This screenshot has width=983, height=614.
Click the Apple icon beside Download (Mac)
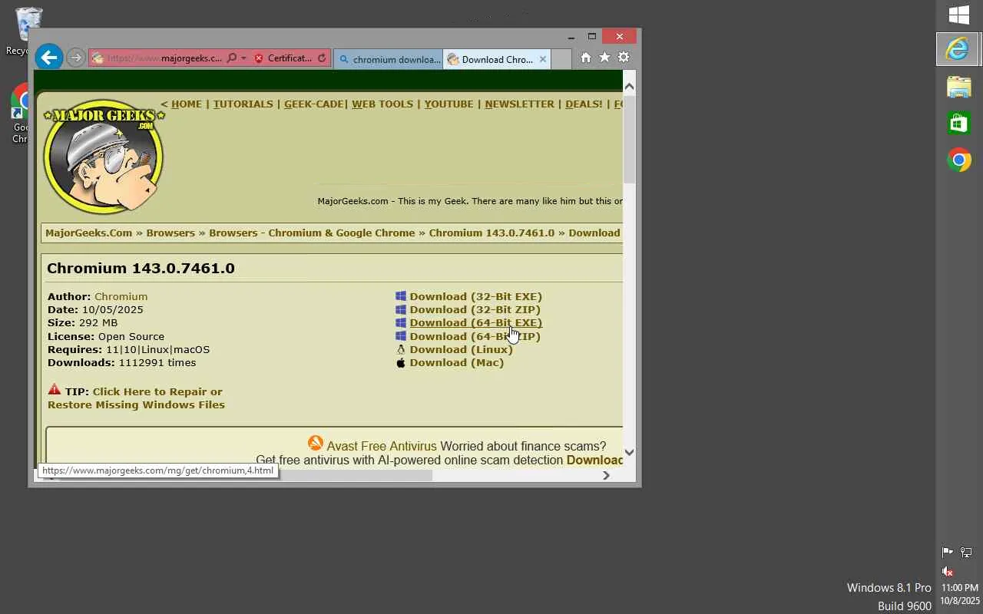[x=401, y=362]
